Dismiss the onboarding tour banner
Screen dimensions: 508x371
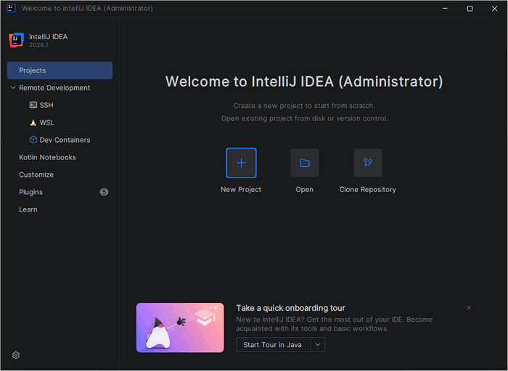(469, 308)
